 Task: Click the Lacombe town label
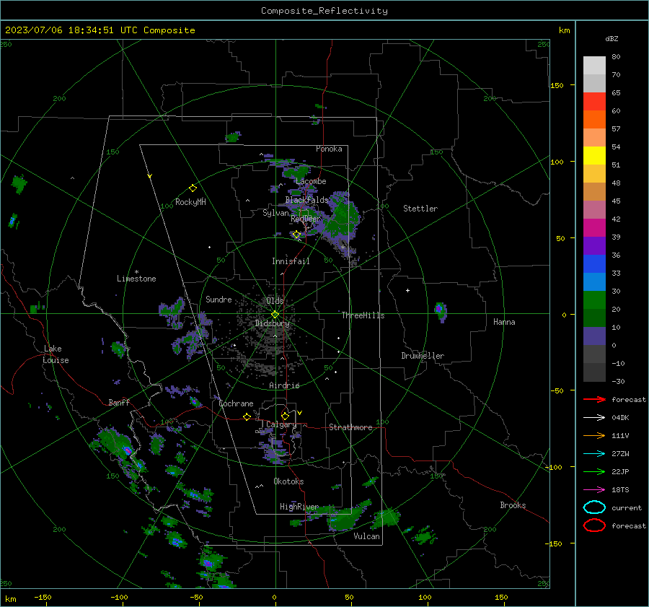(x=311, y=181)
